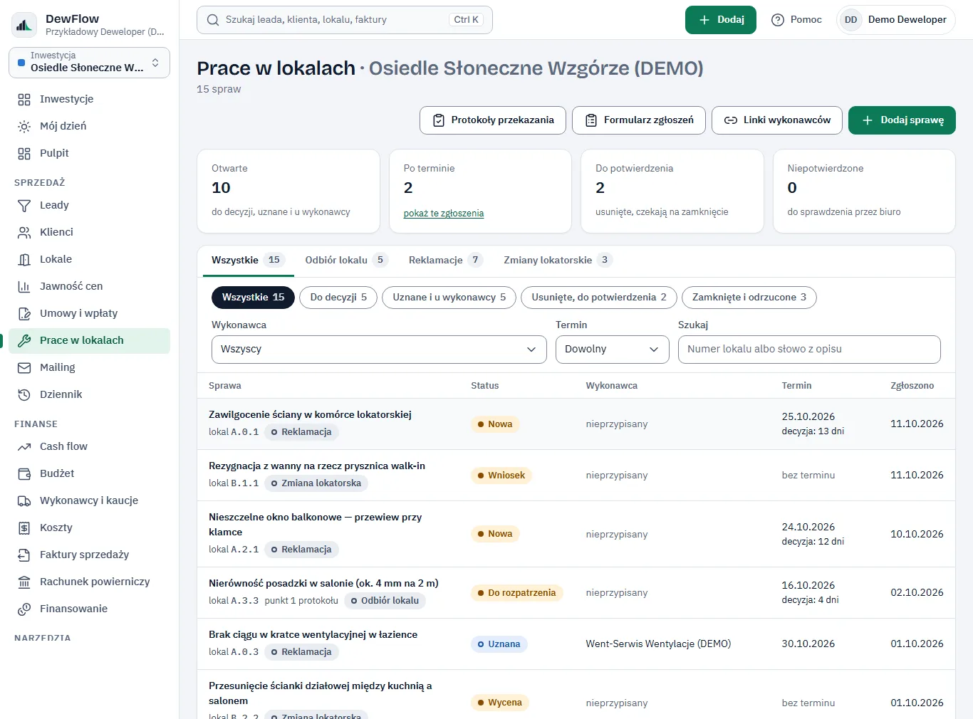
Task: Click the Klienci people icon
Action: pyautogui.click(x=24, y=232)
